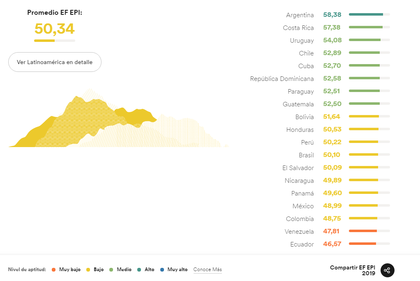Click the teal Alto legend dot

(x=139, y=269)
